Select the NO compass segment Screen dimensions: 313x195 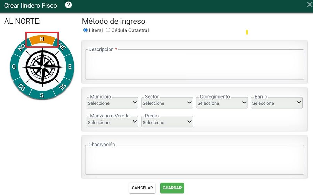click(21, 47)
